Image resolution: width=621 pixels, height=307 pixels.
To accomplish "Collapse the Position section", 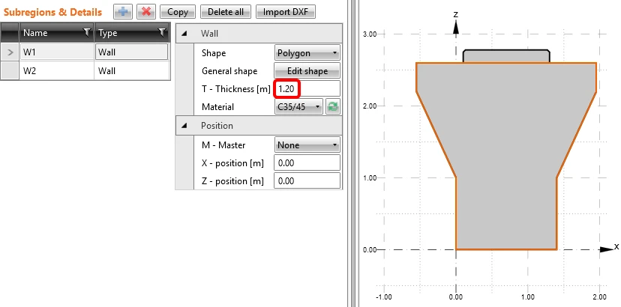I will pos(184,126).
